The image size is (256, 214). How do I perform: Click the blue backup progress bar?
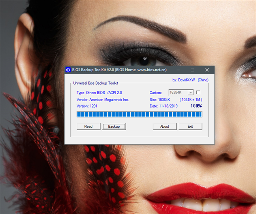tap(139, 114)
